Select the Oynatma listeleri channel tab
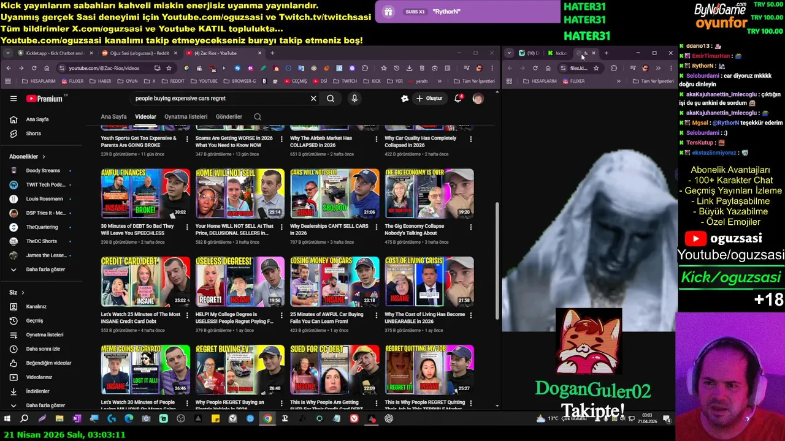 [x=187, y=116]
